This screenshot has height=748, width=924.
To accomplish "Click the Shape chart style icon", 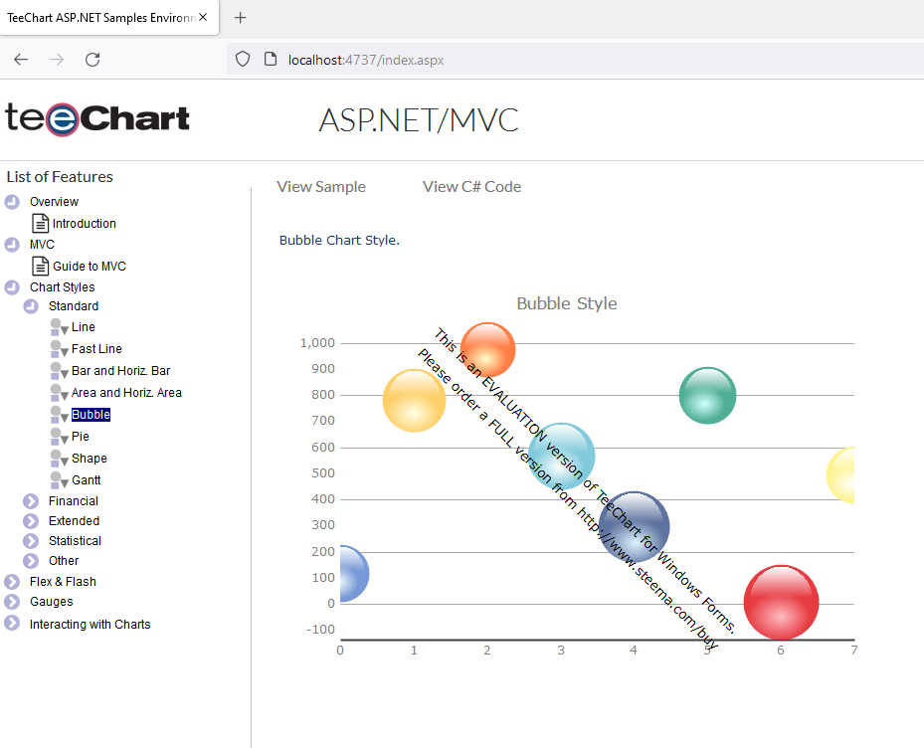I will coord(59,458).
